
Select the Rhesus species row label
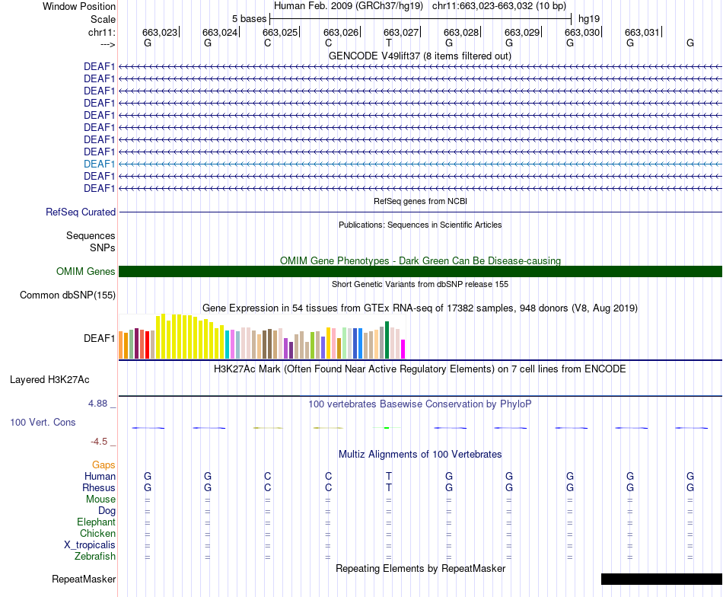click(x=99, y=487)
